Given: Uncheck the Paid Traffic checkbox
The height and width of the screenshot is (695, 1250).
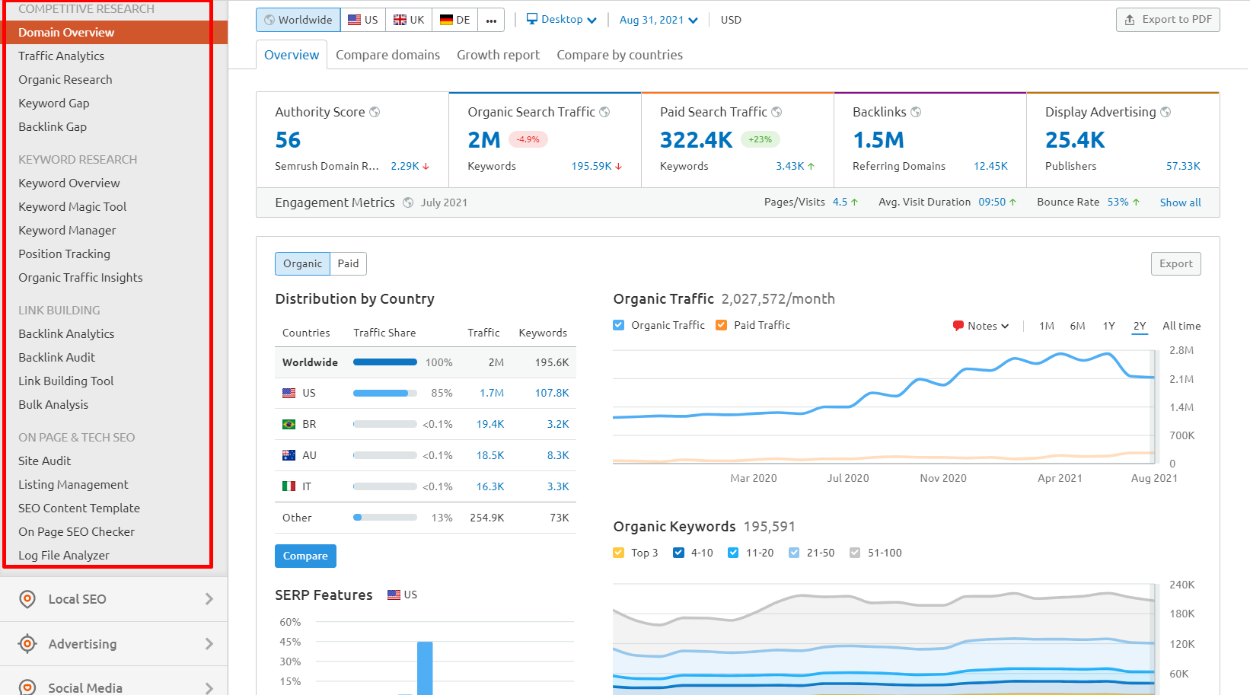Looking at the screenshot, I should tap(721, 324).
